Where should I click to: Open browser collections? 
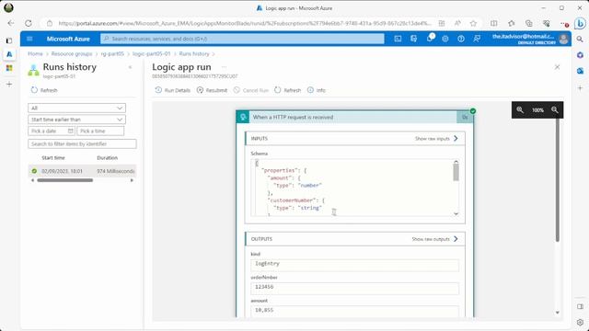click(x=529, y=23)
